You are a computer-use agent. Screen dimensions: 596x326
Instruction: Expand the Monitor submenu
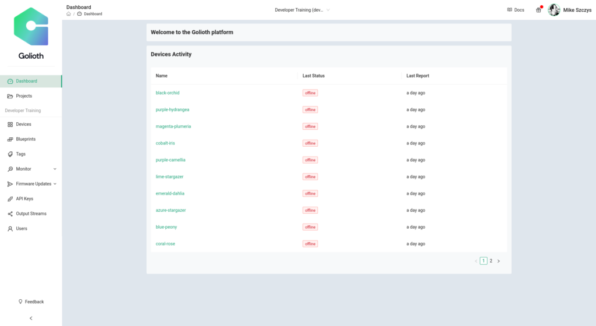tap(55, 169)
